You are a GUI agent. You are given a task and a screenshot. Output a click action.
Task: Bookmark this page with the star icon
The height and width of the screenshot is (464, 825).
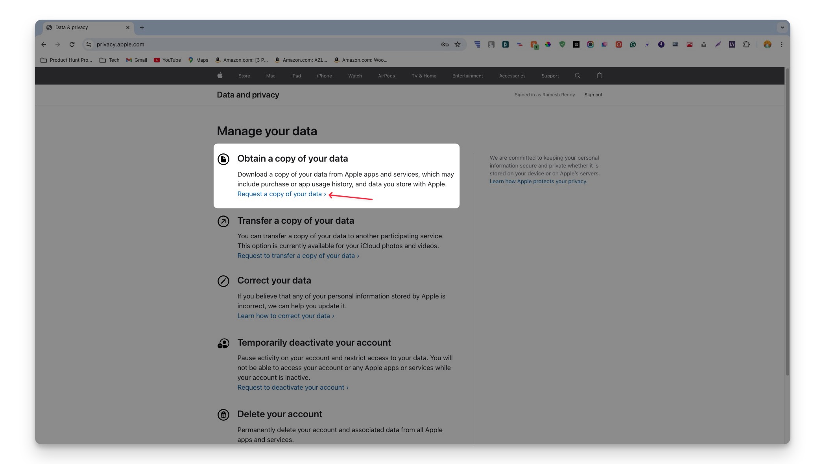458,44
